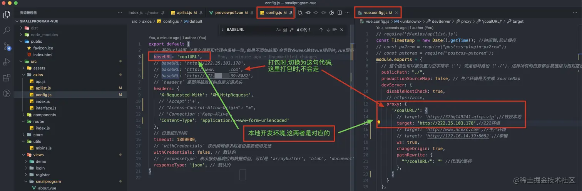
Task: Split the editor to the right
Action: tap(339, 13)
